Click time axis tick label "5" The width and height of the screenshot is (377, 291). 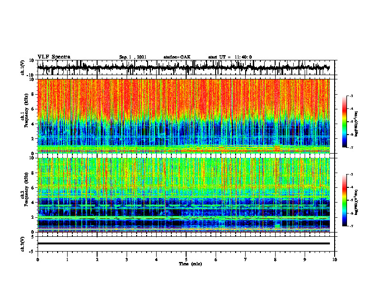[186, 260]
